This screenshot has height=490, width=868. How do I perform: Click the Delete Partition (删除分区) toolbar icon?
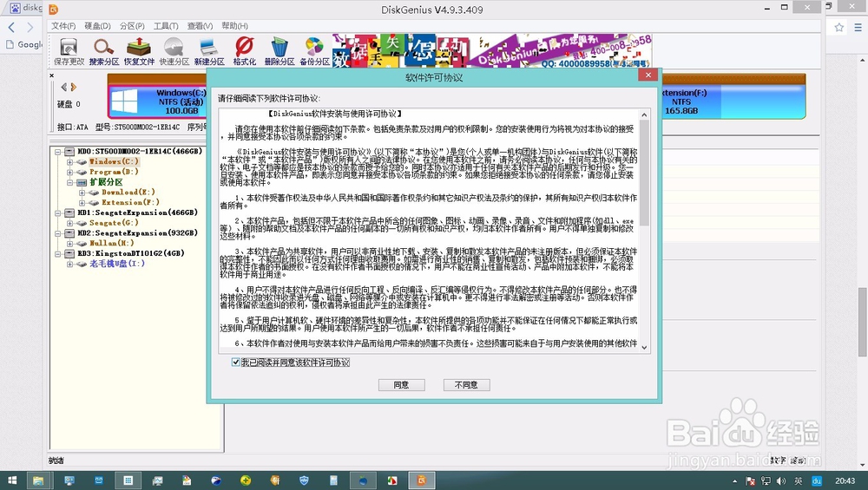pos(279,51)
